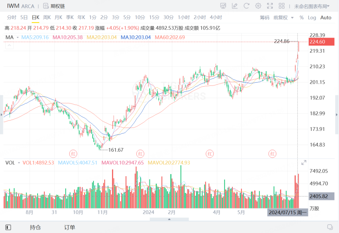This screenshot has width=339, height=233.
Task: Open the 期权链 options chain icon
Action: click(x=46, y=6)
